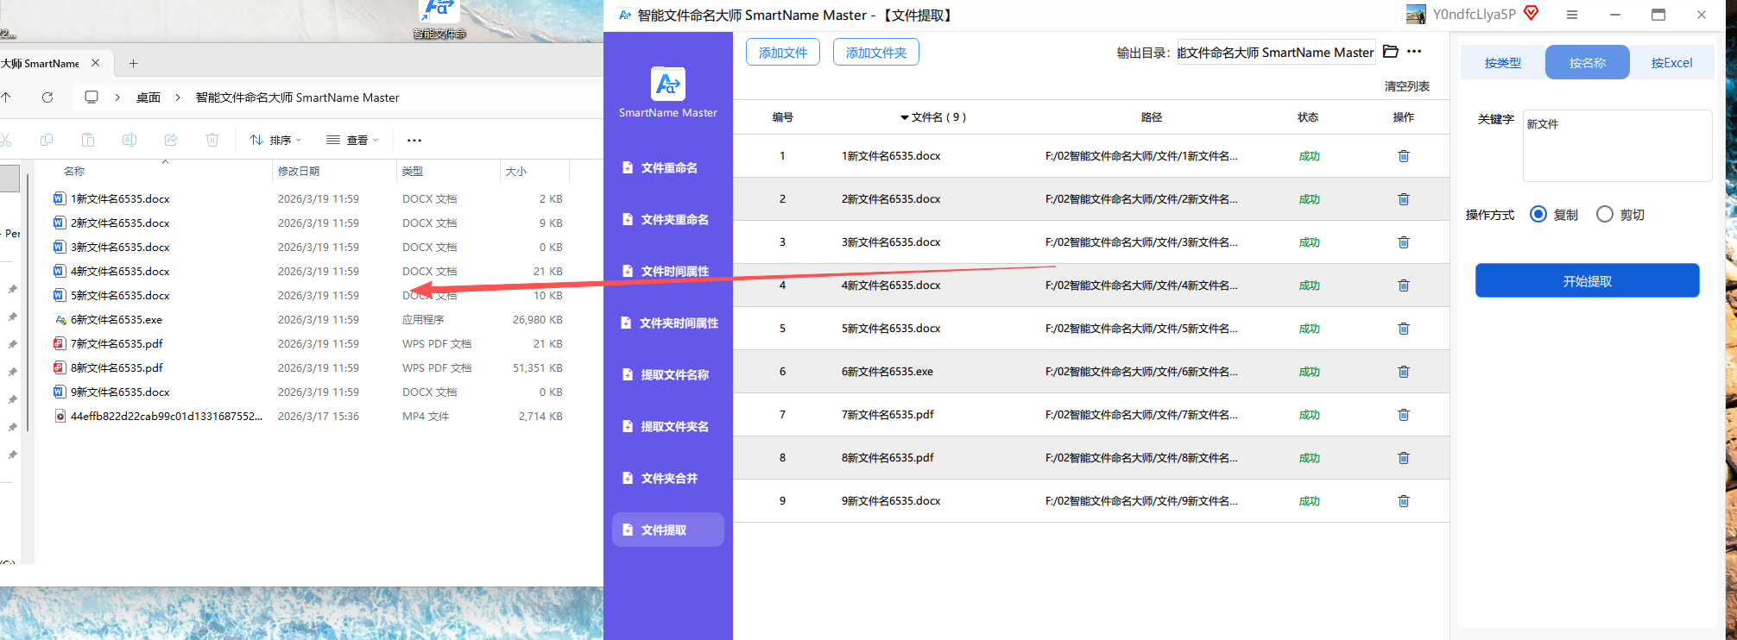The width and height of the screenshot is (1737, 640).
Task: Click trash icon for 6新文件名6535.exe row
Action: [1403, 372]
